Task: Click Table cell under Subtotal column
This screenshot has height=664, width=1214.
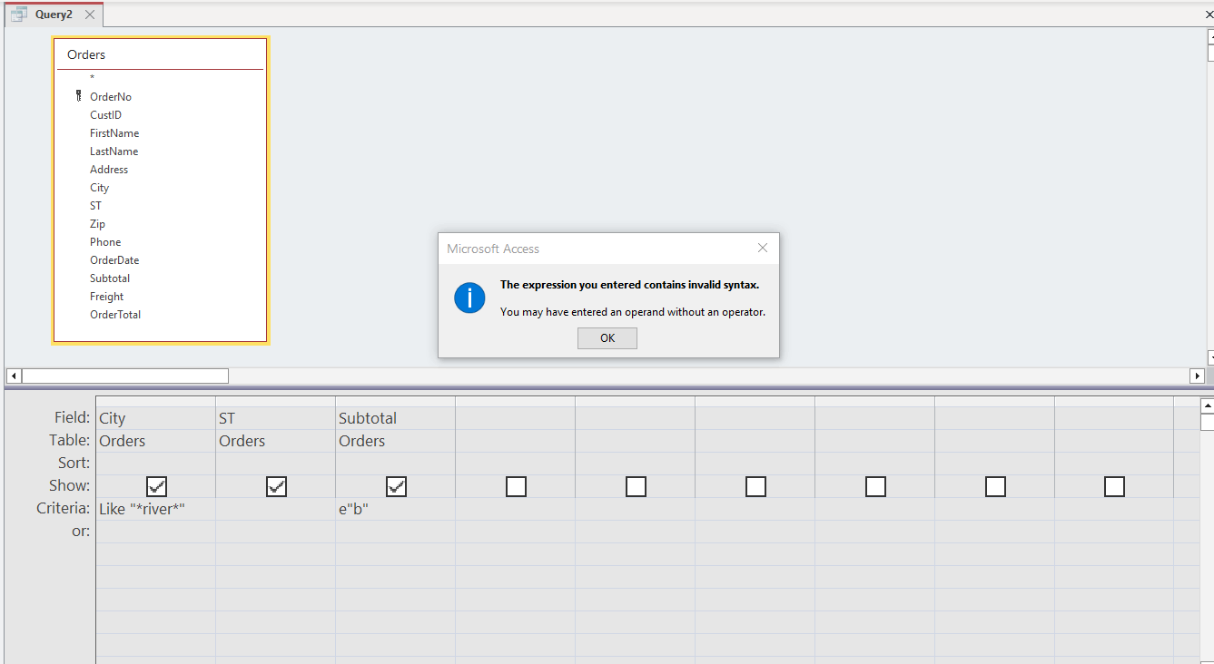Action: pyautogui.click(x=395, y=441)
